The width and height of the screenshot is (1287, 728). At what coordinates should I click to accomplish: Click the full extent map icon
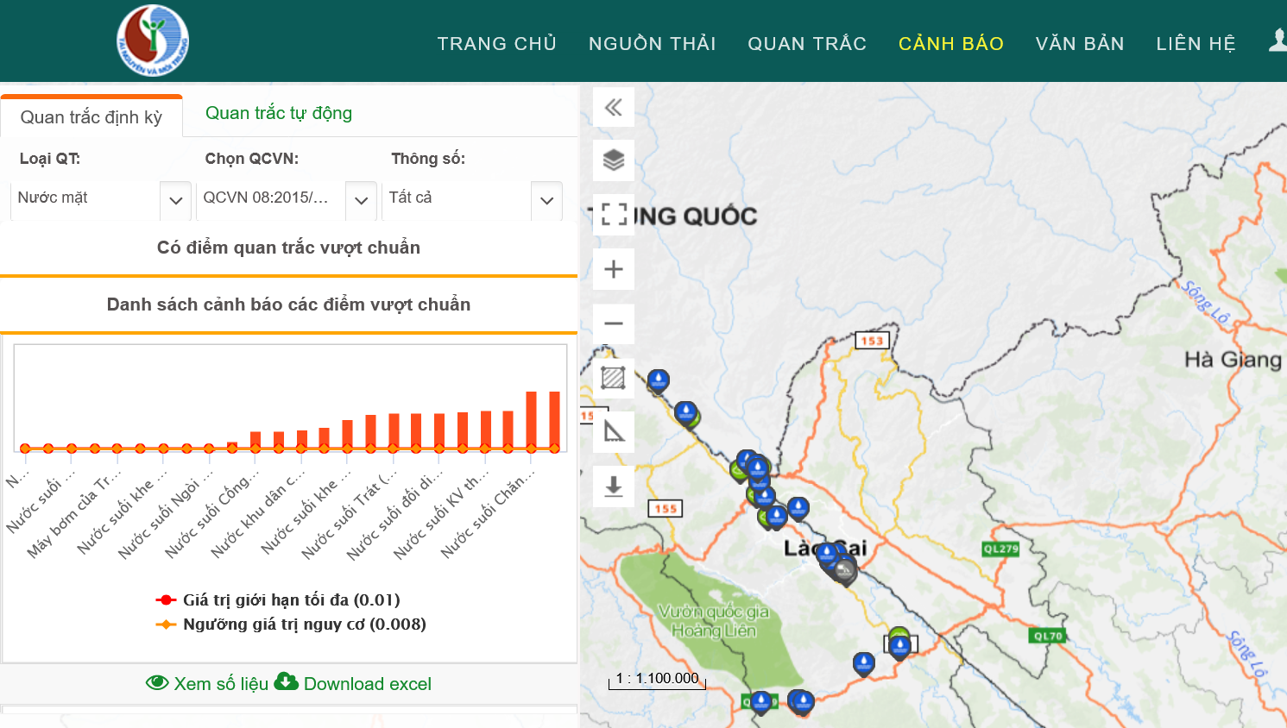[614, 215]
